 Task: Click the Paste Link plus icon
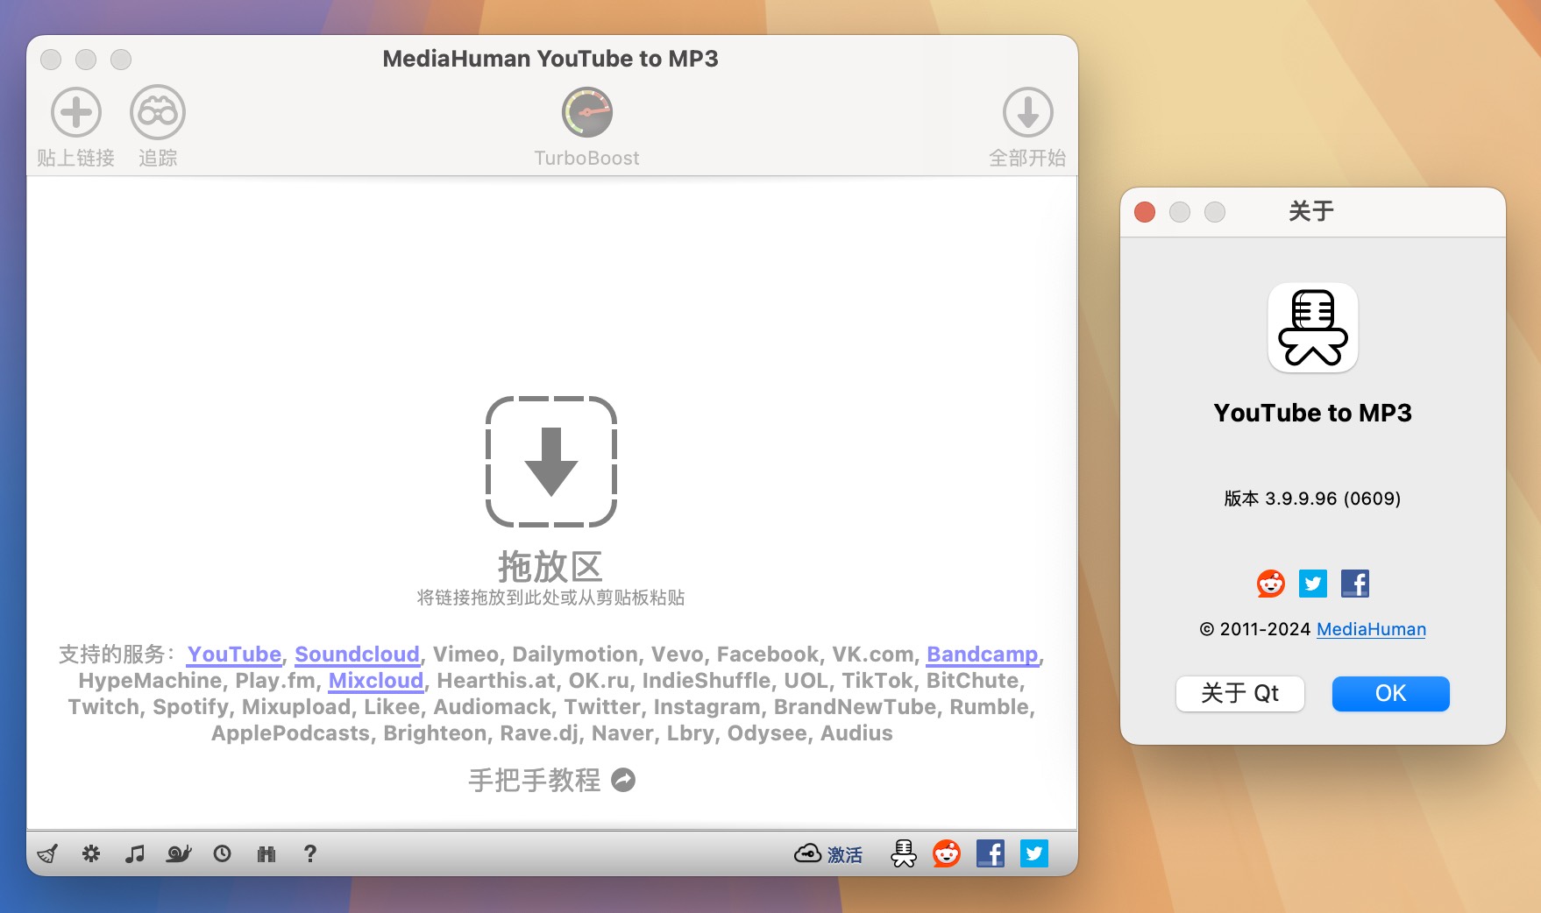coord(76,112)
